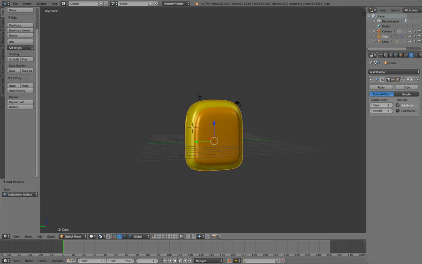Toggle the 3D manipulator axes icon
The height and width of the screenshot is (264, 422).
pos(114,236)
